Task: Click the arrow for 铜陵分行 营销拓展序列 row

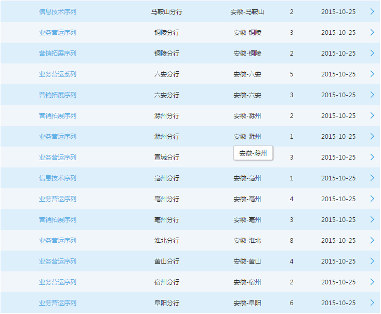Action: click(x=372, y=53)
